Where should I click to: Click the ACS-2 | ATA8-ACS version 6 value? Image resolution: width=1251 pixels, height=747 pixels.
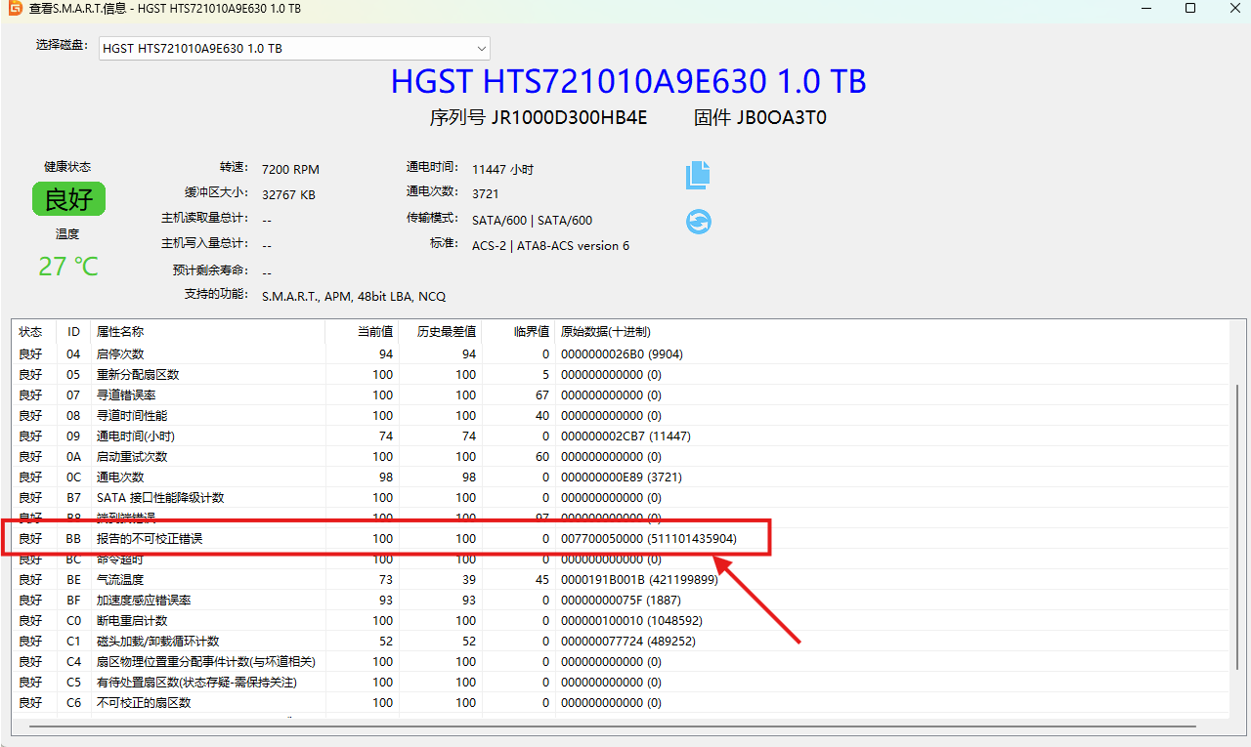tap(550, 245)
